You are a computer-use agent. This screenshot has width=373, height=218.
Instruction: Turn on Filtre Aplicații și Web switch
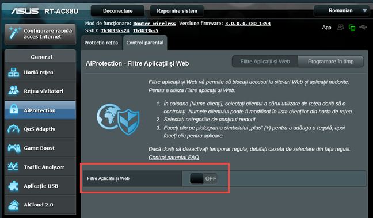coord(204,178)
